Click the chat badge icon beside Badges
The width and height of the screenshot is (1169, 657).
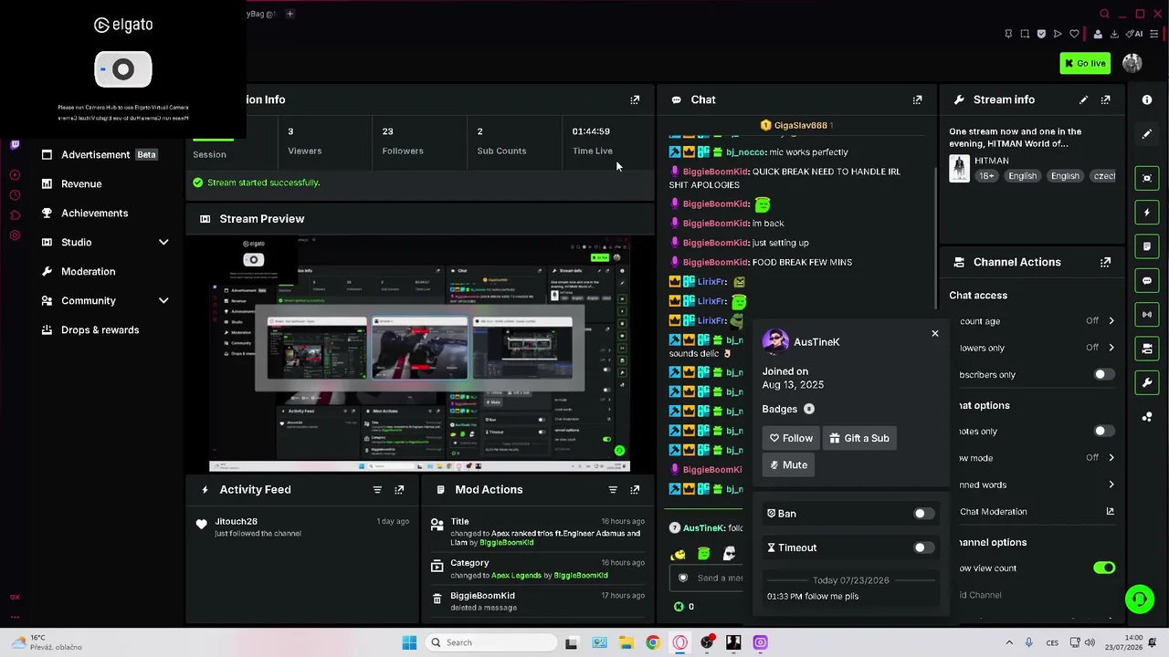tap(809, 409)
